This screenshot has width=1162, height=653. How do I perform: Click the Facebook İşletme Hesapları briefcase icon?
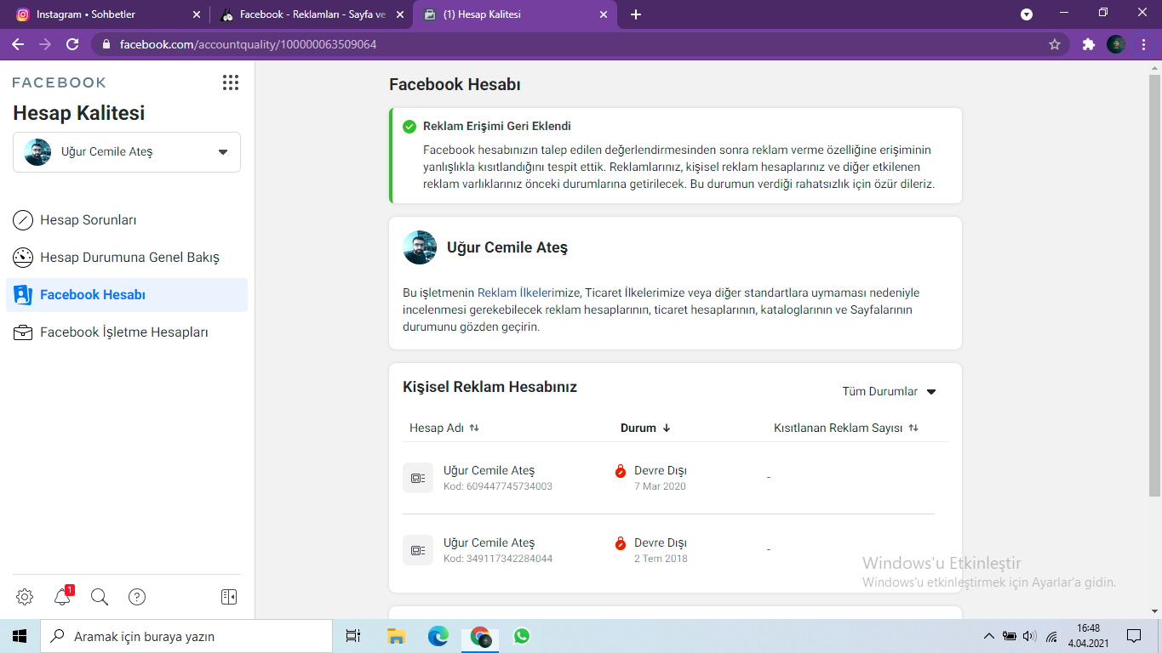pos(23,332)
